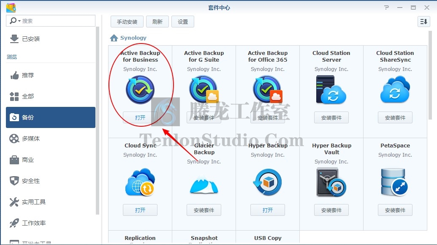The width and height of the screenshot is (437, 245).
Task: Install the Cloud Station Server package
Action: (x=331, y=117)
